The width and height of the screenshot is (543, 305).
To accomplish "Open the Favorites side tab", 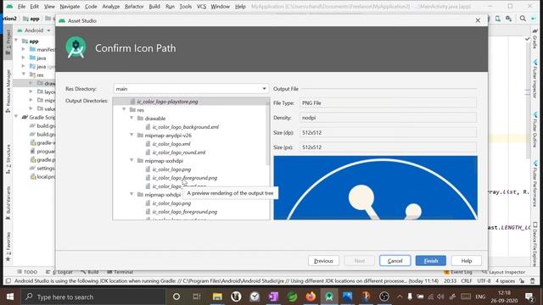I will tap(8, 247).
